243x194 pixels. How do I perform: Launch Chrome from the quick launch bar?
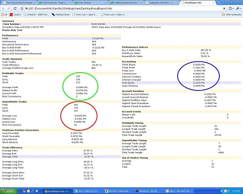coord(24,191)
